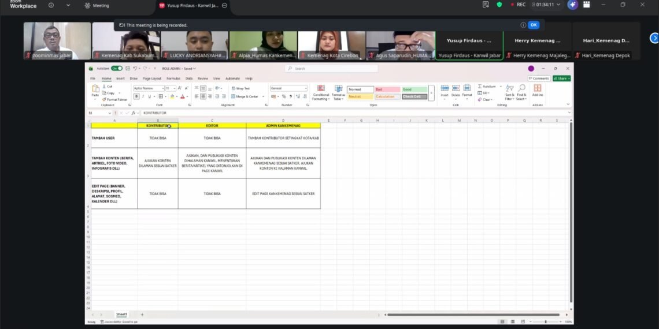659x329 pixels.
Task: Click the Insert Function fx icon
Action: click(x=133, y=113)
